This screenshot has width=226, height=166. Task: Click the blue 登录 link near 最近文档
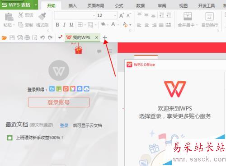(x=64, y=125)
